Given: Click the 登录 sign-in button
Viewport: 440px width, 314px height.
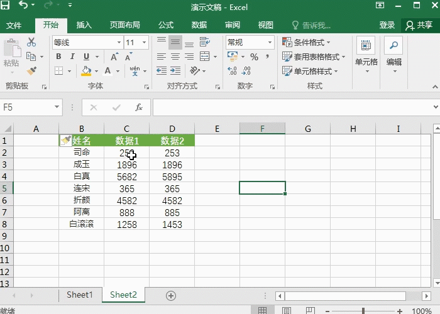Looking at the screenshot, I should point(387,25).
